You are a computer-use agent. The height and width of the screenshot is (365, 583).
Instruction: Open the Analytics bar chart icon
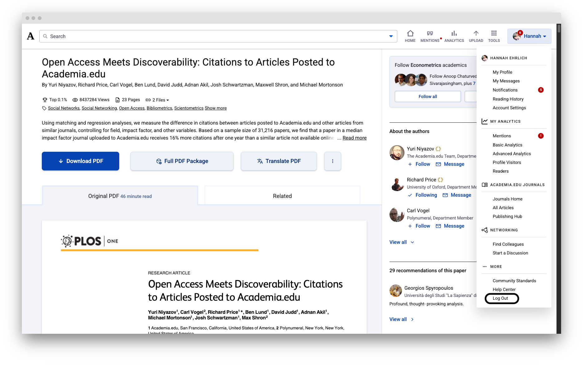coord(454,33)
